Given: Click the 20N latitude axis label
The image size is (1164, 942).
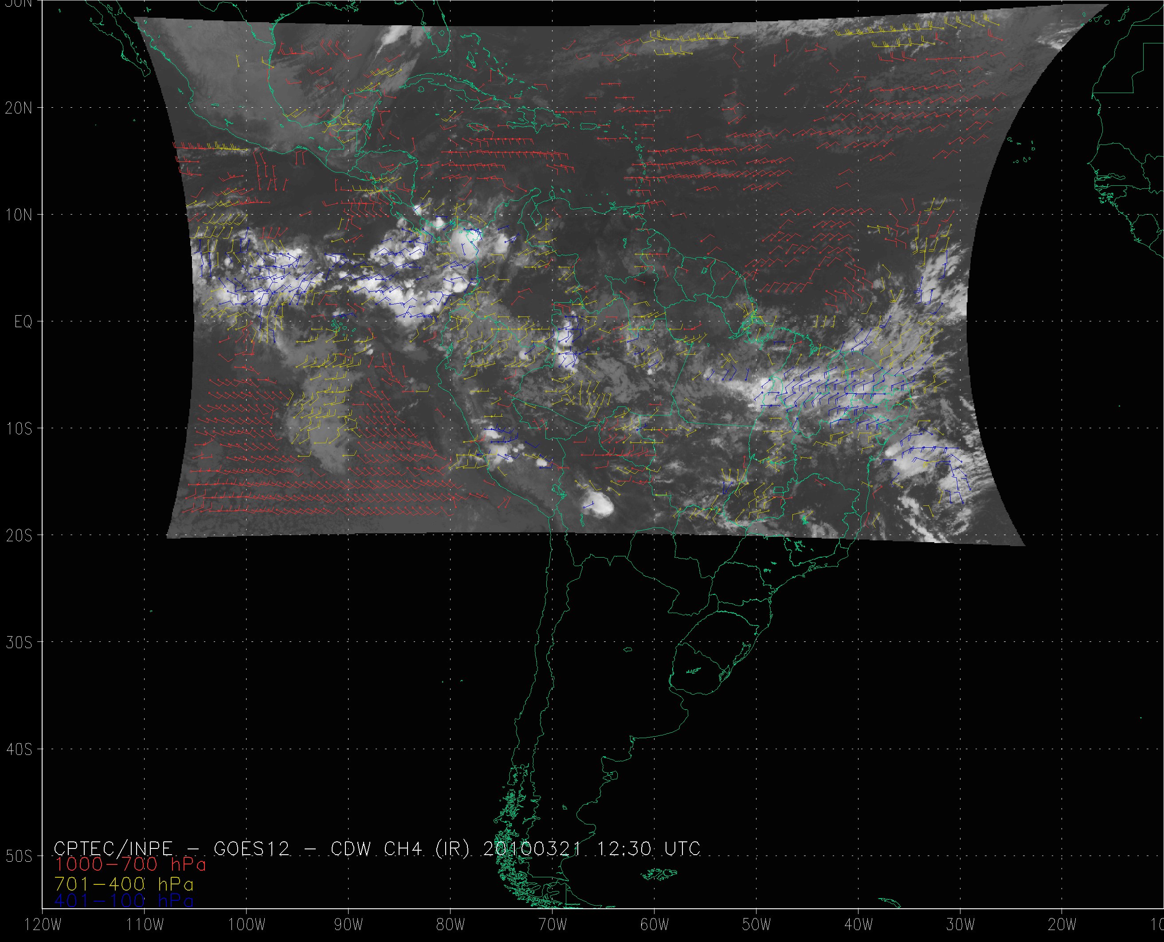Looking at the screenshot, I should [19, 108].
